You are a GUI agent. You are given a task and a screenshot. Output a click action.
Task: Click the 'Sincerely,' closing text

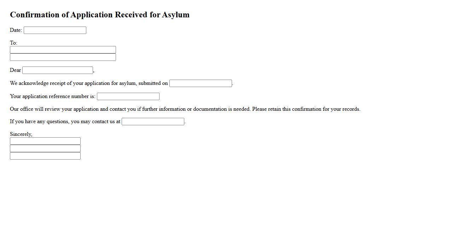click(x=21, y=134)
